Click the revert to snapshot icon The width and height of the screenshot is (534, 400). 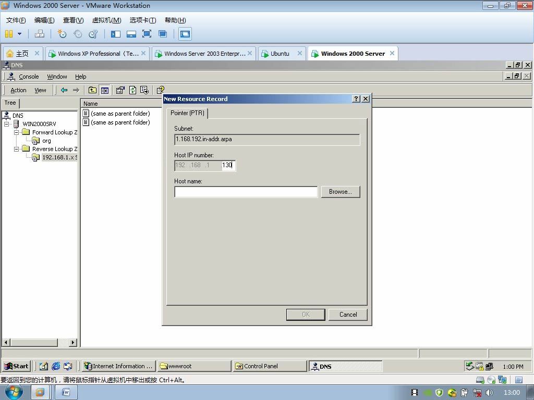(78, 34)
